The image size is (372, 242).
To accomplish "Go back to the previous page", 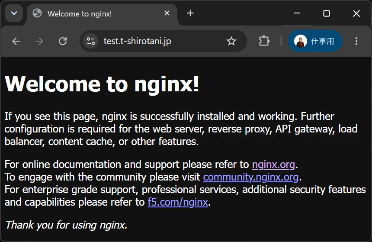I will (x=16, y=41).
